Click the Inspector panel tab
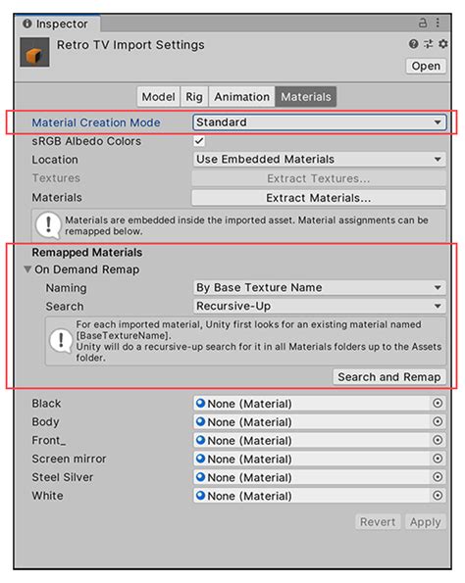The height and width of the screenshot is (583, 465). pyautogui.click(x=57, y=24)
